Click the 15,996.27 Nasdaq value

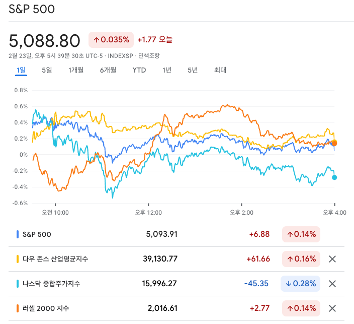pos(159,284)
